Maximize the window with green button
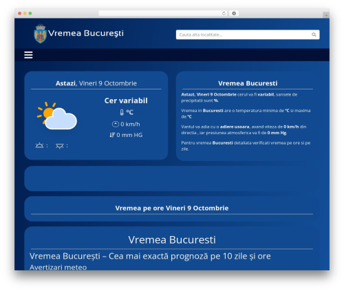 (30, 14)
